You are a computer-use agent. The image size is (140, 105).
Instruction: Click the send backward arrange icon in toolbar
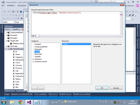coord(133,15)
